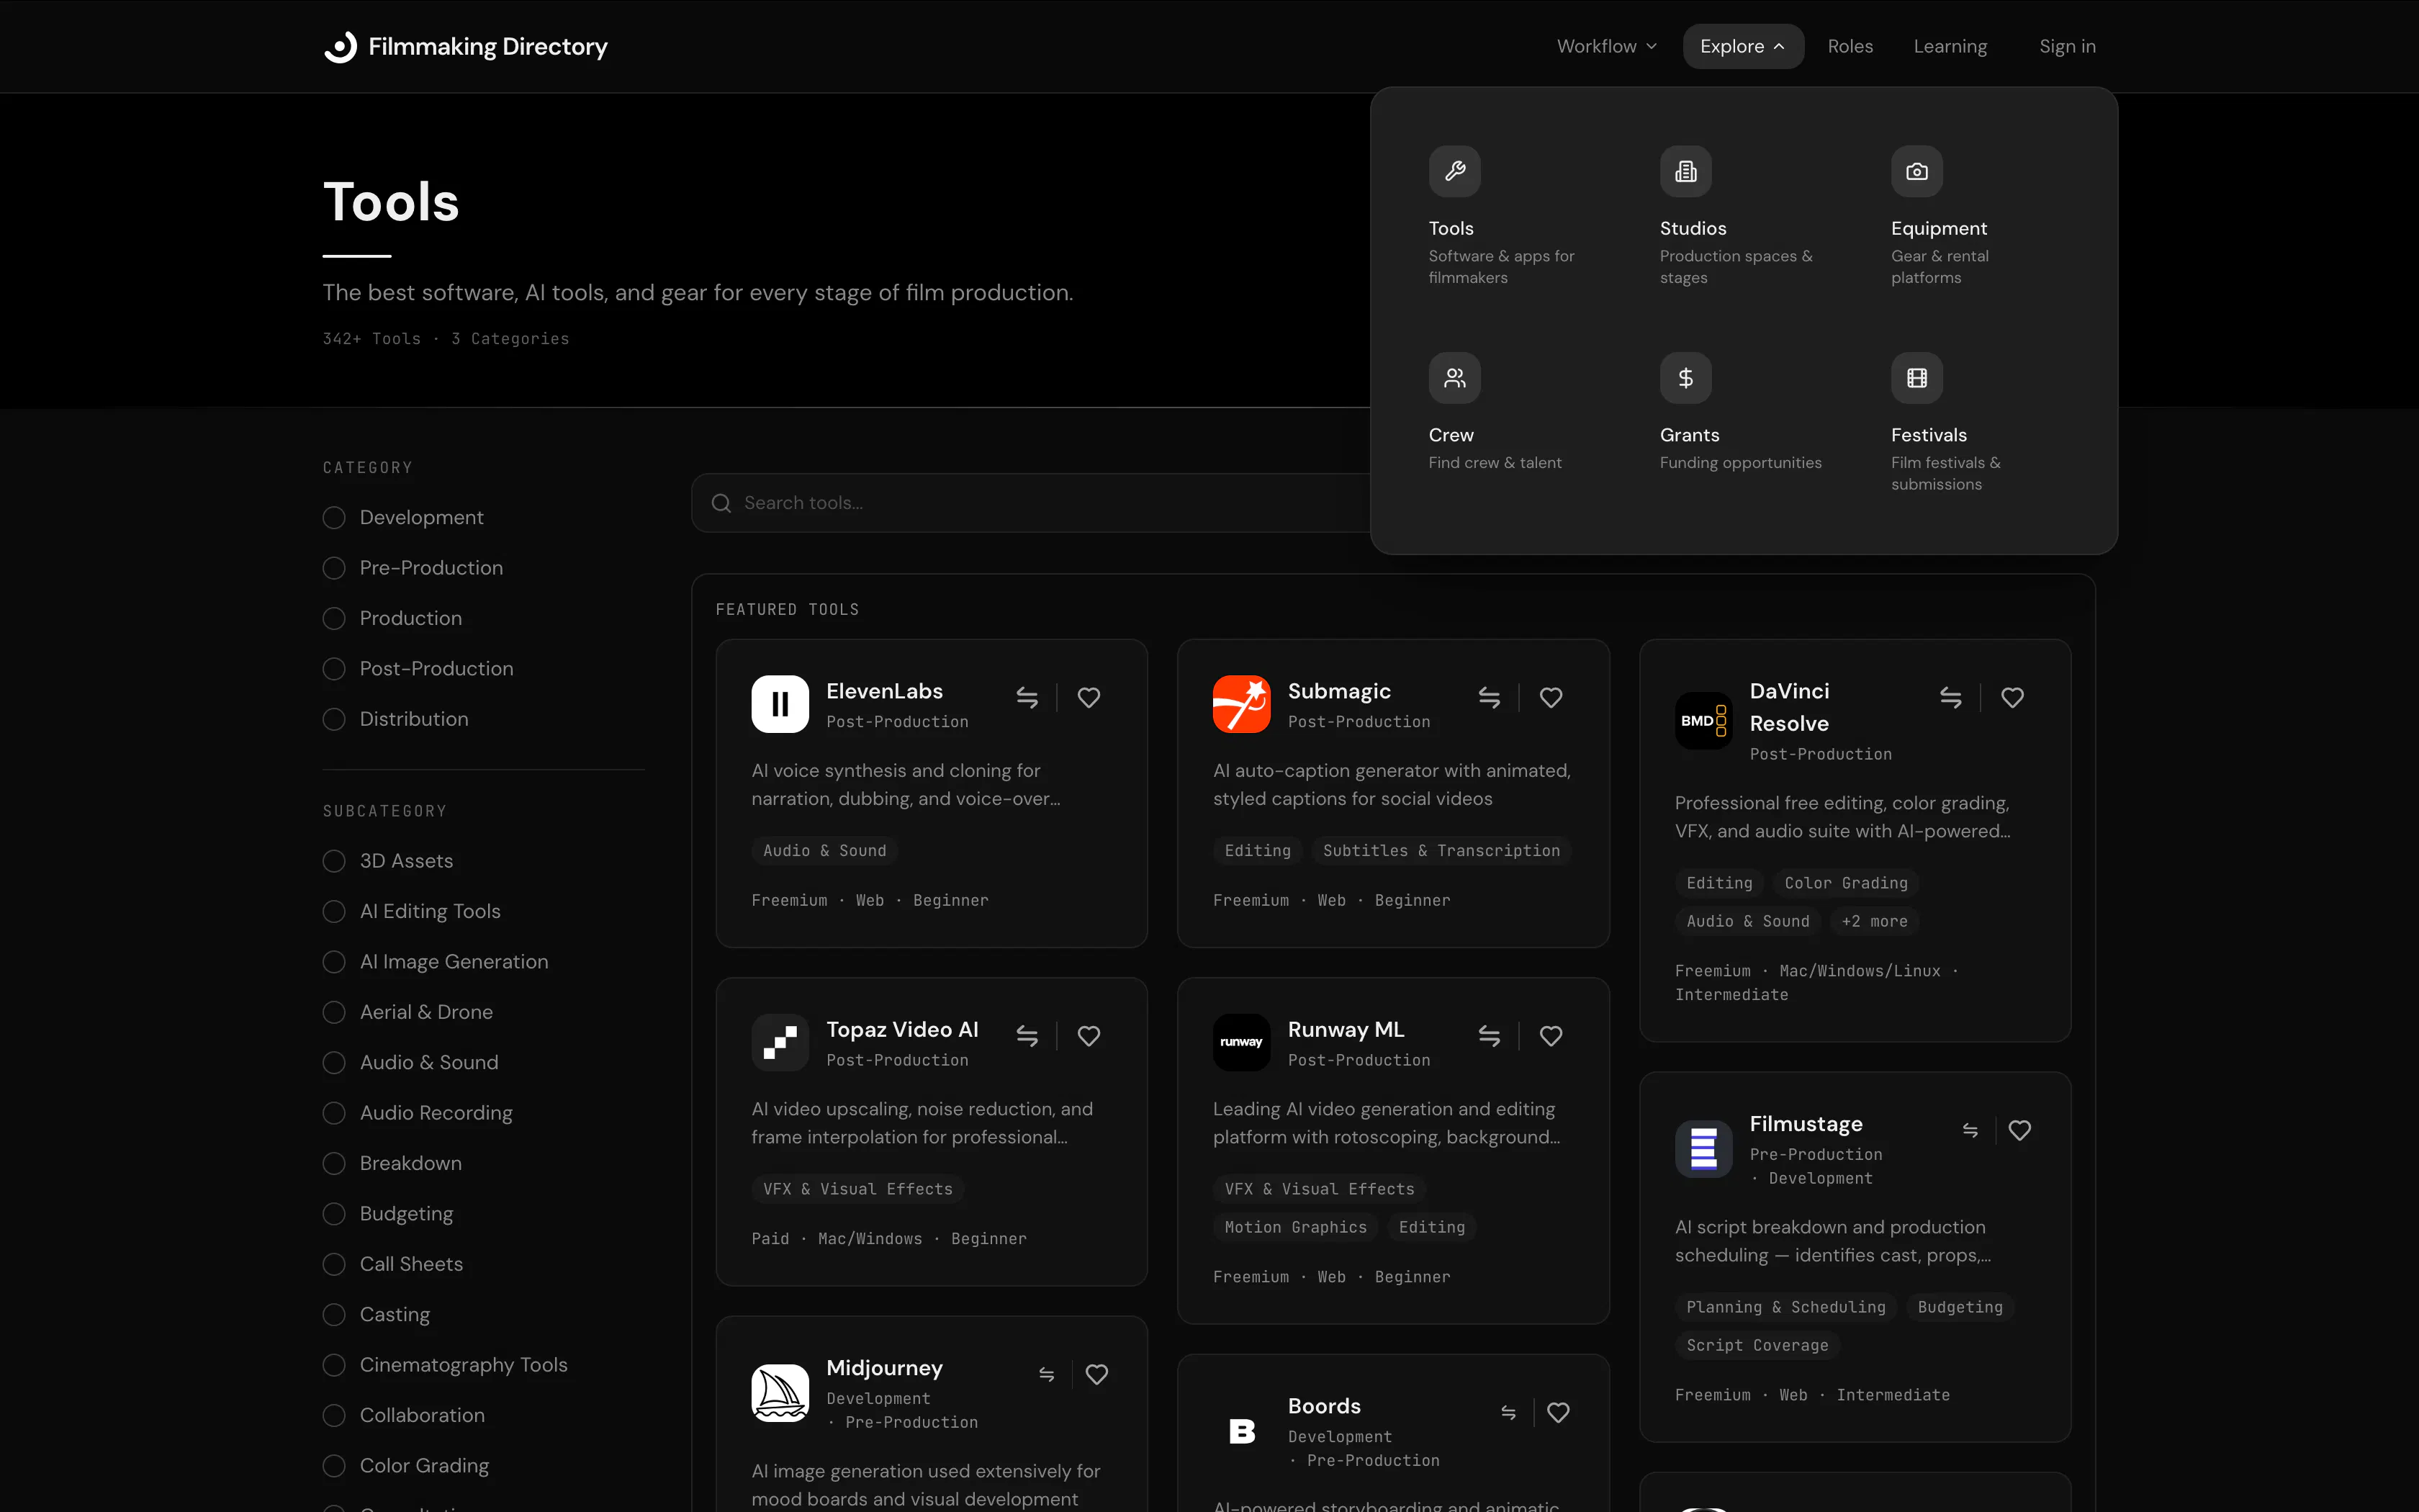Click the Filmustage app logo
The height and width of the screenshot is (1512, 2419).
point(1703,1149)
